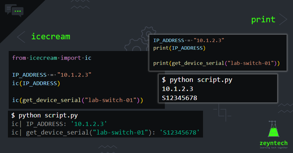
Task: Click '$ python script.py' in print terminal
Action: click(x=197, y=80)
